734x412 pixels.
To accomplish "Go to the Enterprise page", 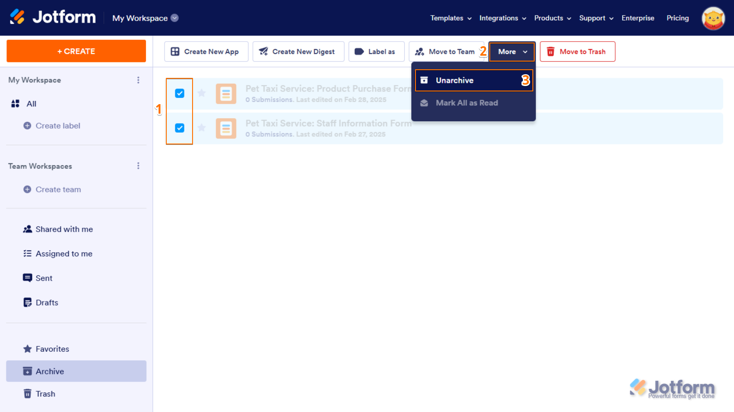I will 638,18.
